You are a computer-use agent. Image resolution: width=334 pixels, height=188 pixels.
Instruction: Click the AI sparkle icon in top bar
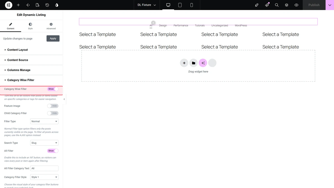(x=28, y=5)
